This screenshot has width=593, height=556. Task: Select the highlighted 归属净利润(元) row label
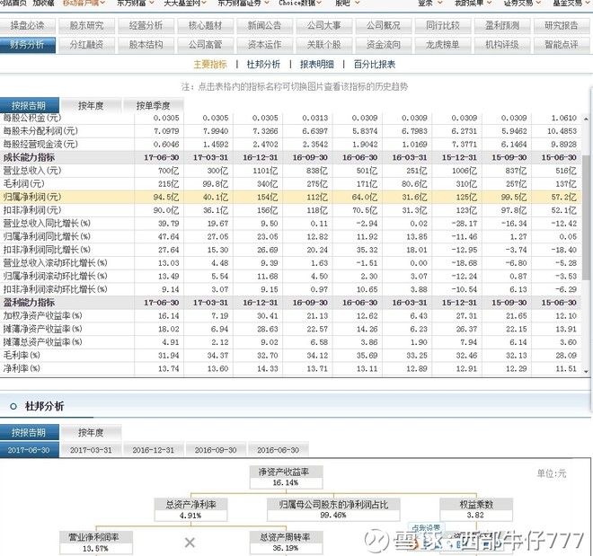pyautogui.click(x=32, y=198)
